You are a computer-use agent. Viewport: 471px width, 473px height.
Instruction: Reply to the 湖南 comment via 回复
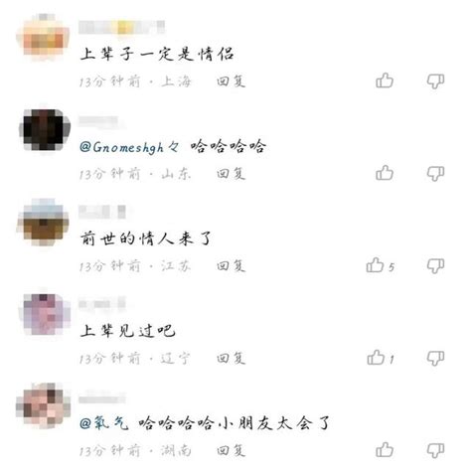(x=232, y=450)
